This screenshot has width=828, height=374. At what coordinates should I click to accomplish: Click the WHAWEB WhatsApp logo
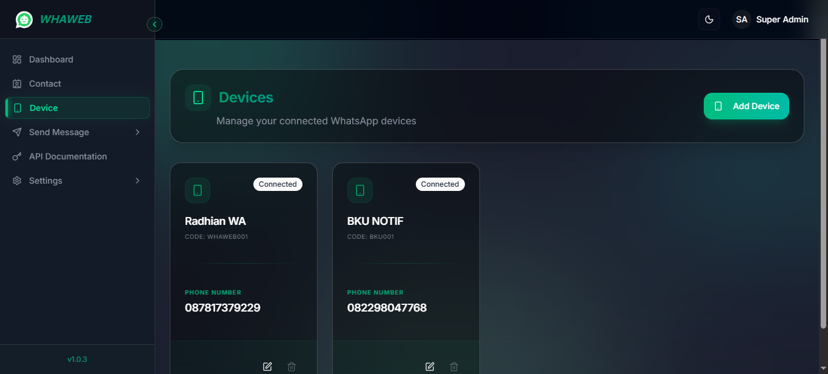click(x=24, y=19)
